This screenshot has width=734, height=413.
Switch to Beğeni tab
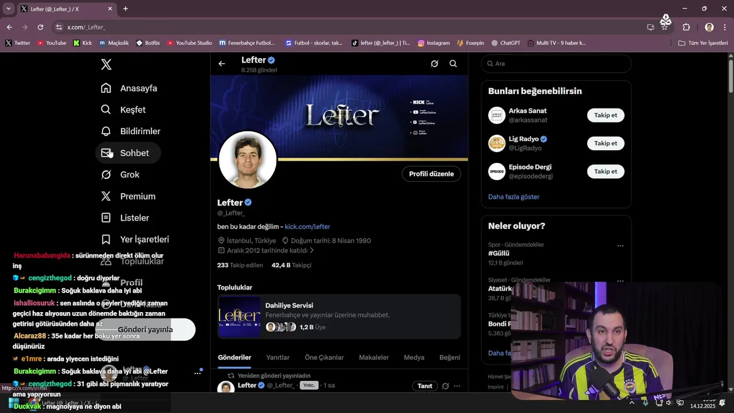pos(450,357)
